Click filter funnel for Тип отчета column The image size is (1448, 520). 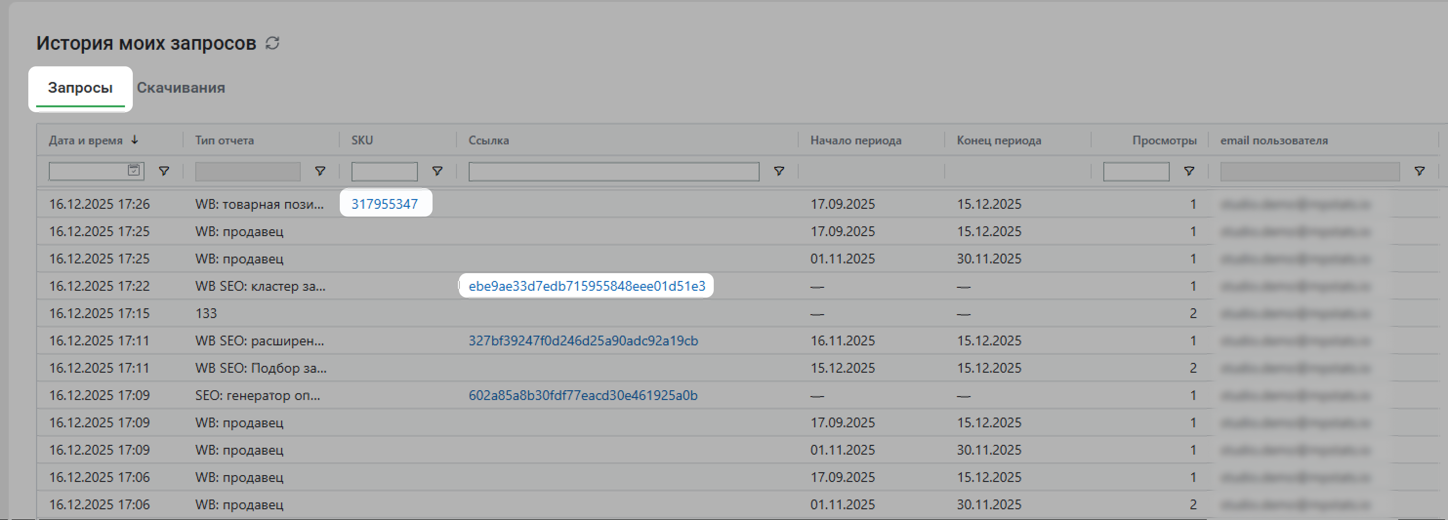click(320, 171)
